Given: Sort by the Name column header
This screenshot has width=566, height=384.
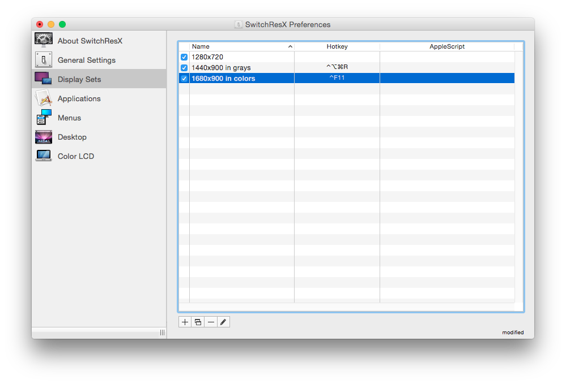Looking at the screenshot, I should (x=241, y=46).
